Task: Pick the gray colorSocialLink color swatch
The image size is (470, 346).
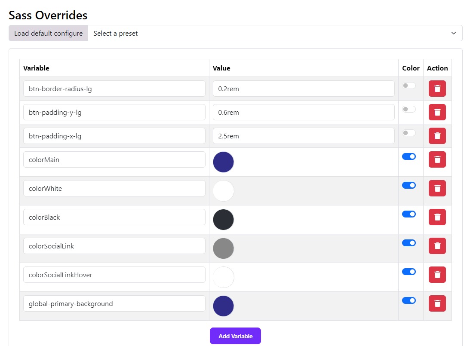Action: 223,248
